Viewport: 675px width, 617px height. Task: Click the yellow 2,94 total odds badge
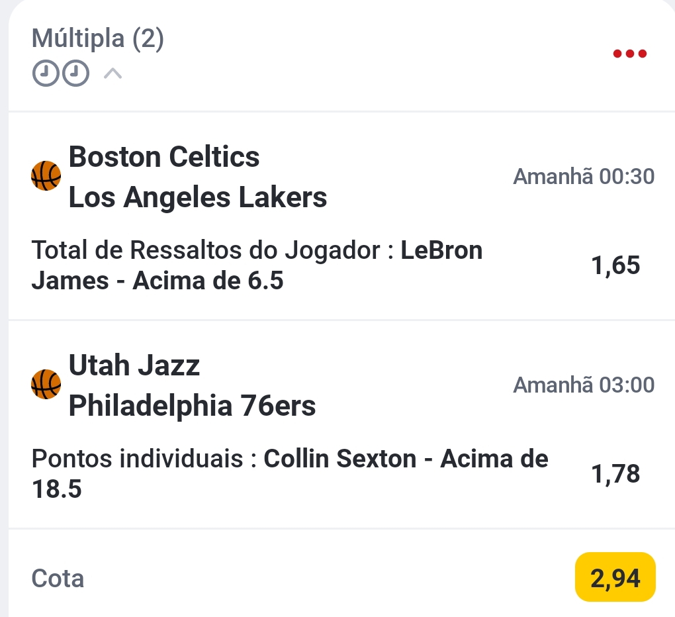point(615,578)
